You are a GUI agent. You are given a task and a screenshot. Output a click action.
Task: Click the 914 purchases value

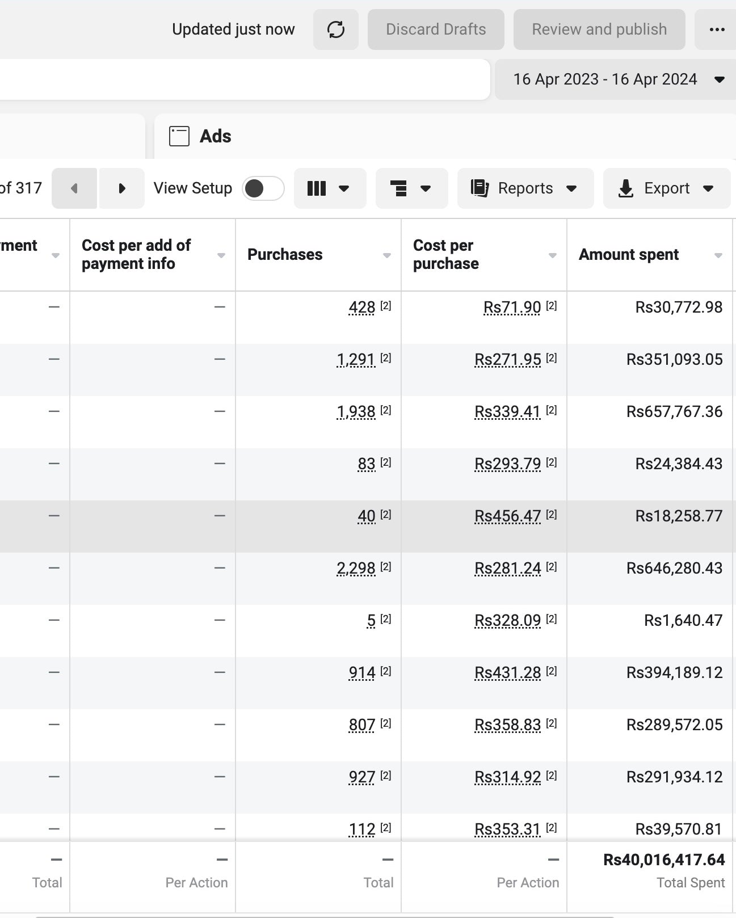point(362,673)
